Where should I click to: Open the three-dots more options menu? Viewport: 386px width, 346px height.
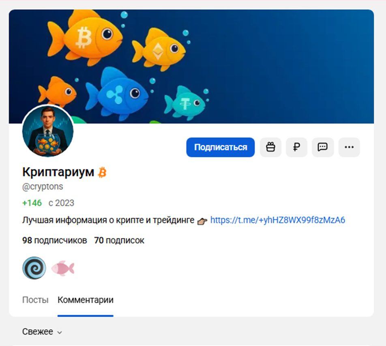coord(349,147)
